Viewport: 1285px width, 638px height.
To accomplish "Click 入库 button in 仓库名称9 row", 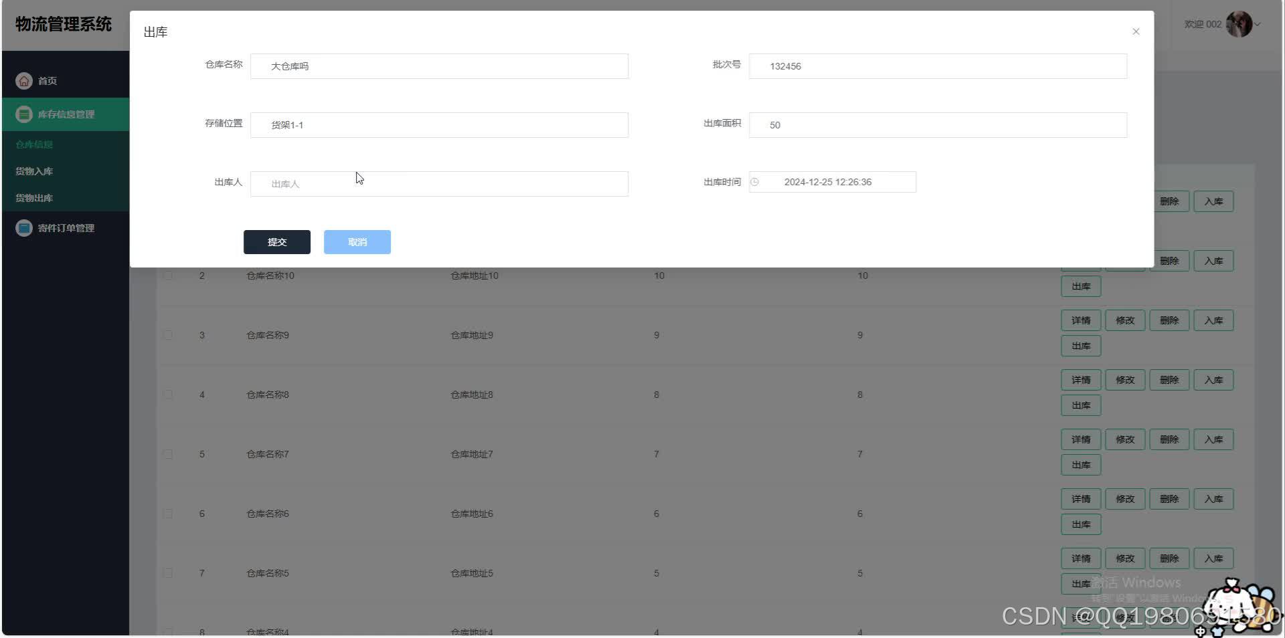I will (1213, 320).
